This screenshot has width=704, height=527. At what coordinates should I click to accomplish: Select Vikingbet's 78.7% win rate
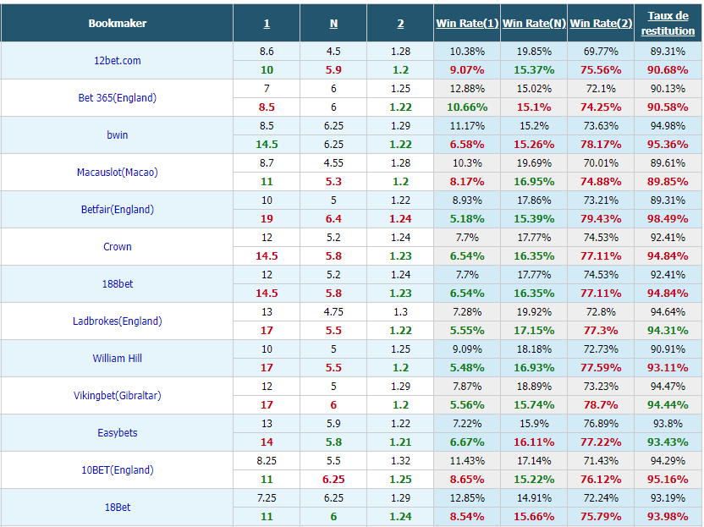point(601,405)
